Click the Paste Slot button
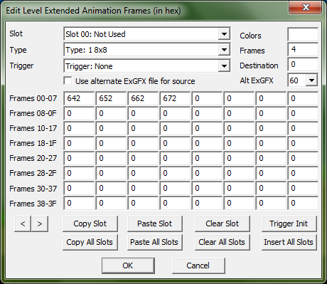This screenshot has width=327, height=284. [x=155, y=223]
